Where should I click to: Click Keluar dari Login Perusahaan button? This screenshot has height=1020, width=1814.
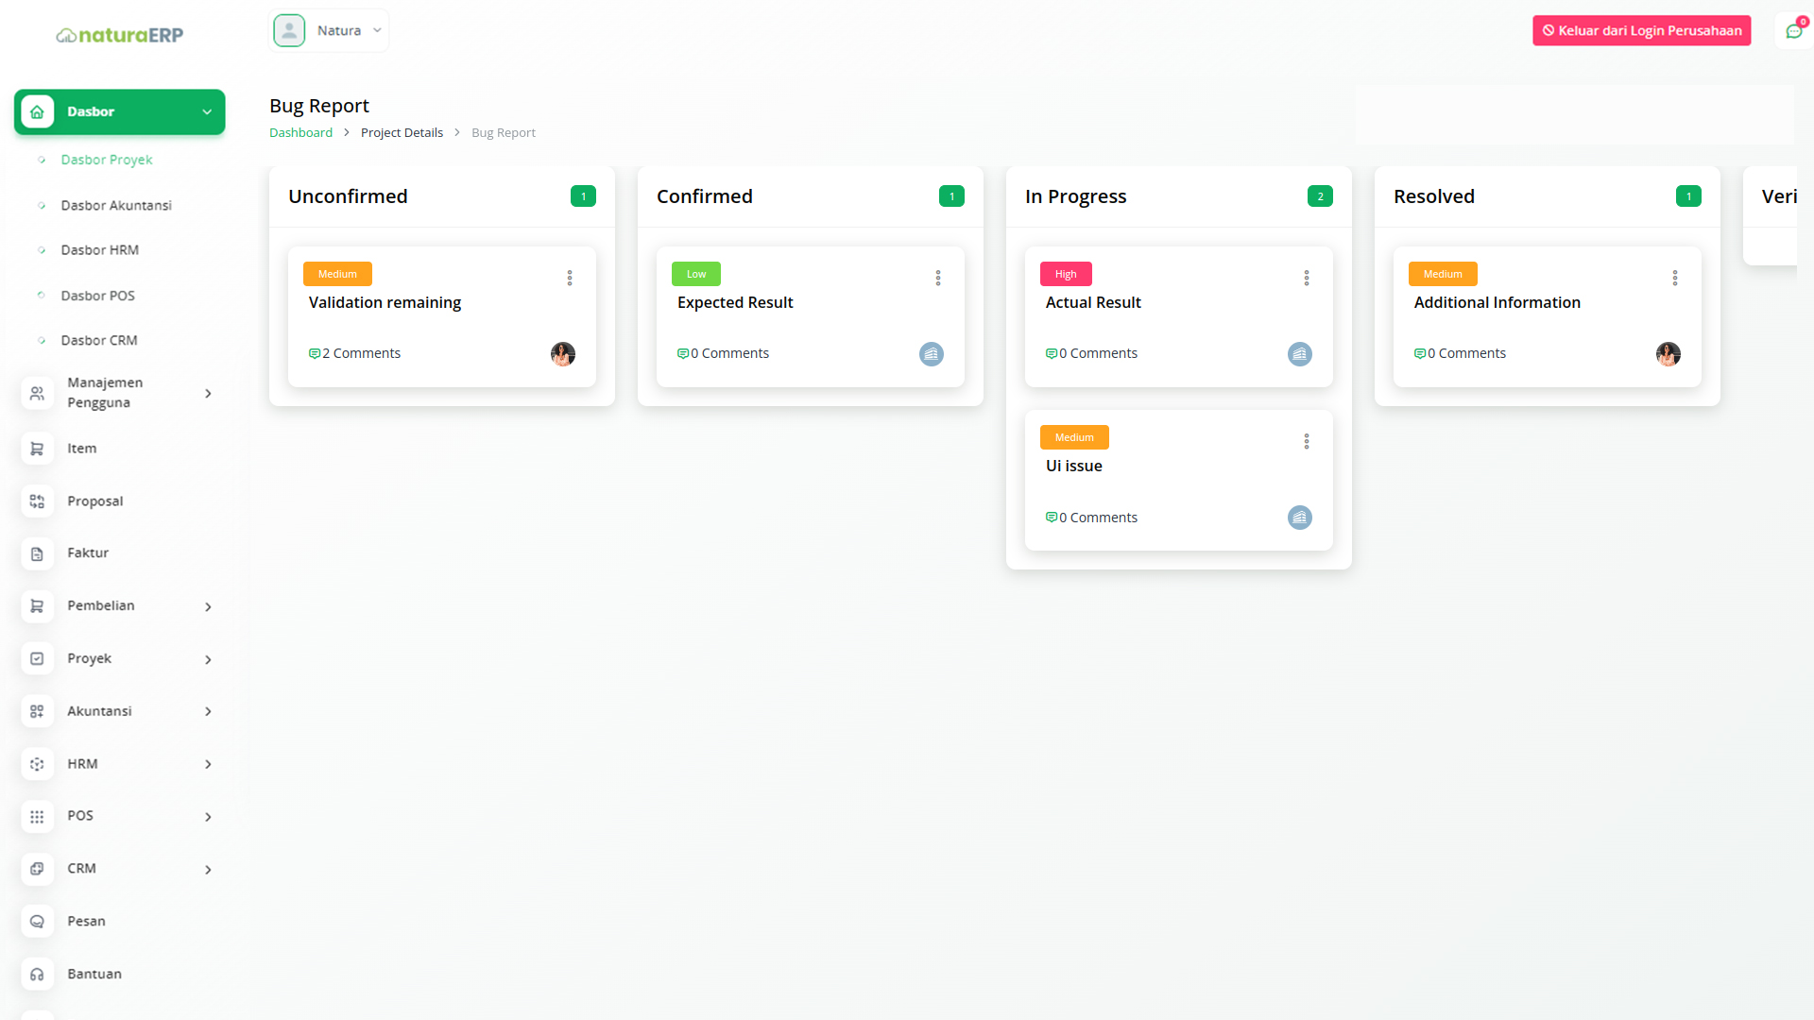click(1641, 30)
